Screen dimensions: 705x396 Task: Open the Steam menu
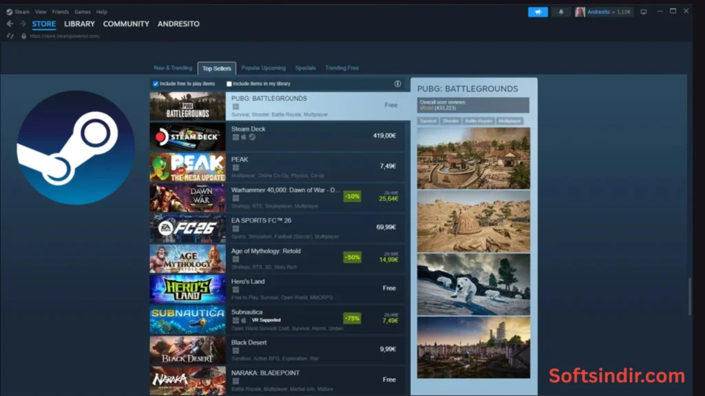point(19,12)
